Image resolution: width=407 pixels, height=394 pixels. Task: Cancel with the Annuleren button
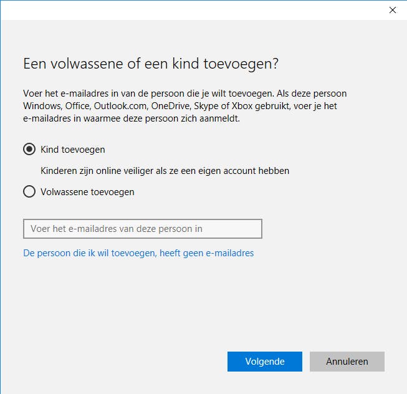click(x=347, y=362)
